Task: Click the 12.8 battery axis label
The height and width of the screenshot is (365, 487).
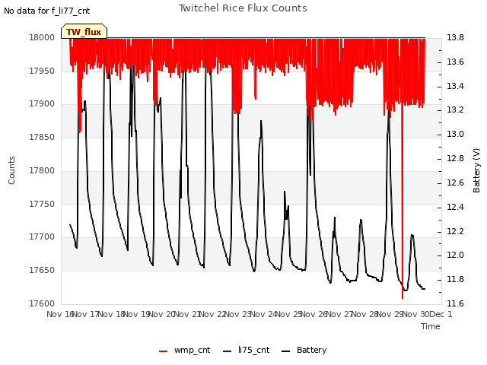Action: tap(455, 158)
